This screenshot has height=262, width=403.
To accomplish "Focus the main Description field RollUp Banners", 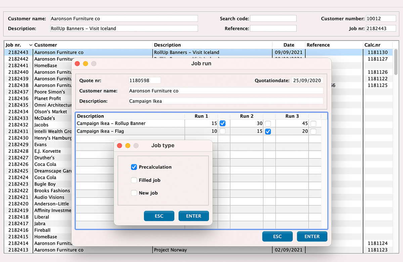I will (124, 28).
